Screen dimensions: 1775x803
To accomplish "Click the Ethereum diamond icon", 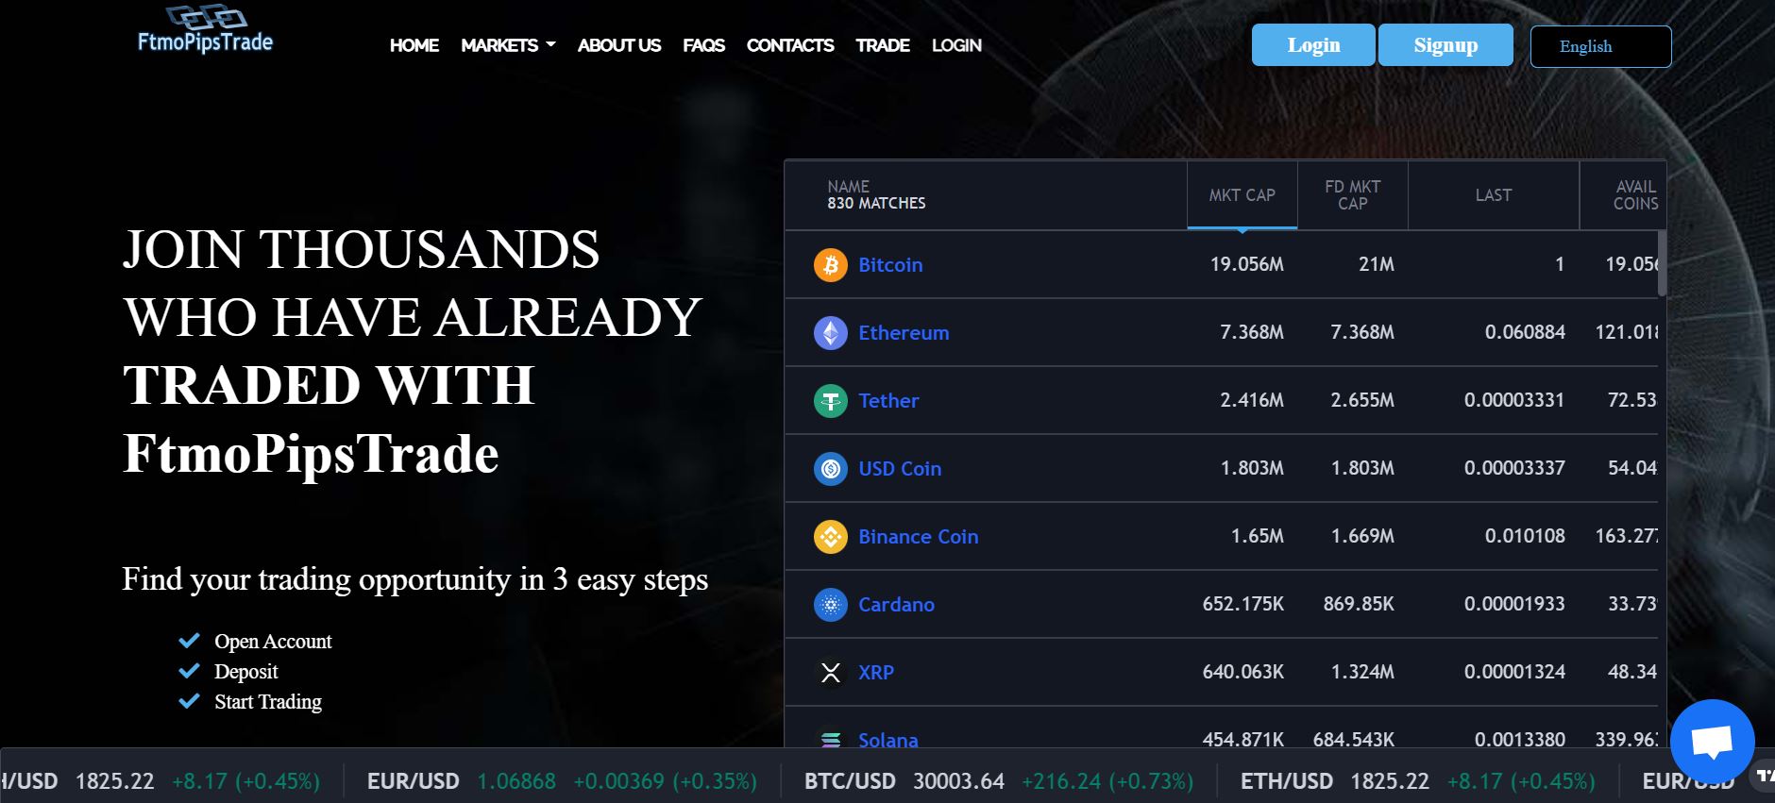I will click(x=830, y=333).
